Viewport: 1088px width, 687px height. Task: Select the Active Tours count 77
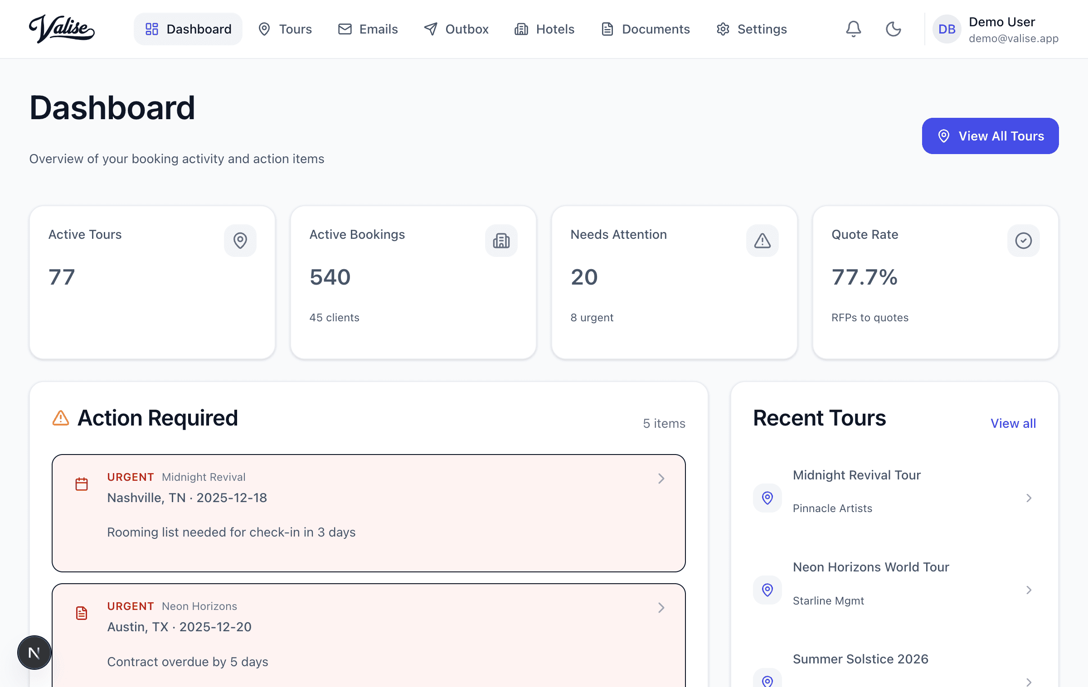point(62,277)
